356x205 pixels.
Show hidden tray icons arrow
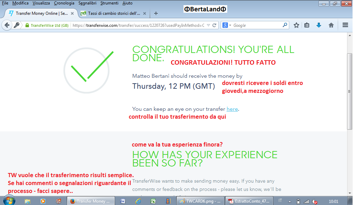pos(290,201)
